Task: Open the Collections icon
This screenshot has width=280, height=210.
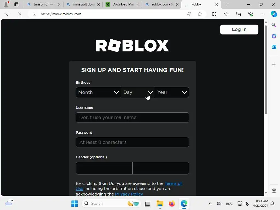Action: click(x=238, y=14)
